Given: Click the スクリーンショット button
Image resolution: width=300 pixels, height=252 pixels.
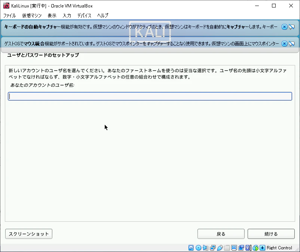Looking at the screenshot, I should 29,234.
